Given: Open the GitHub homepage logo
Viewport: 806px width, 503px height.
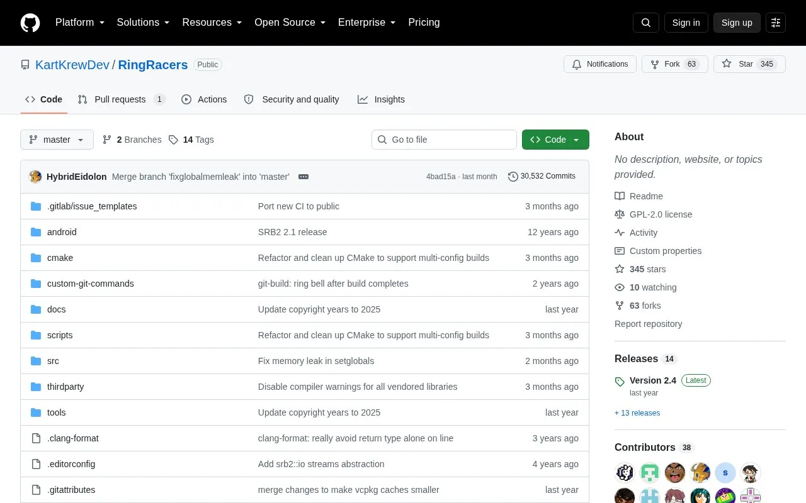Looking at the screenshot, I should (30, 23).
